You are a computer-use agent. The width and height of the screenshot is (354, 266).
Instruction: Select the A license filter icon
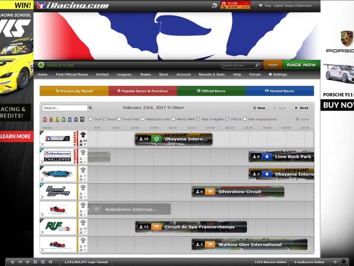[70, 119]
